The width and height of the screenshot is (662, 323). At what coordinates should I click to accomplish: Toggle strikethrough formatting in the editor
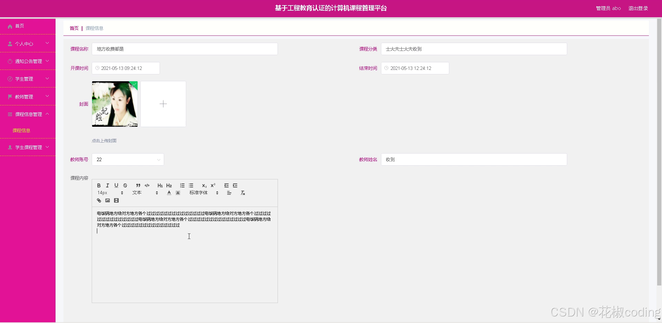(x=125, y=185)
